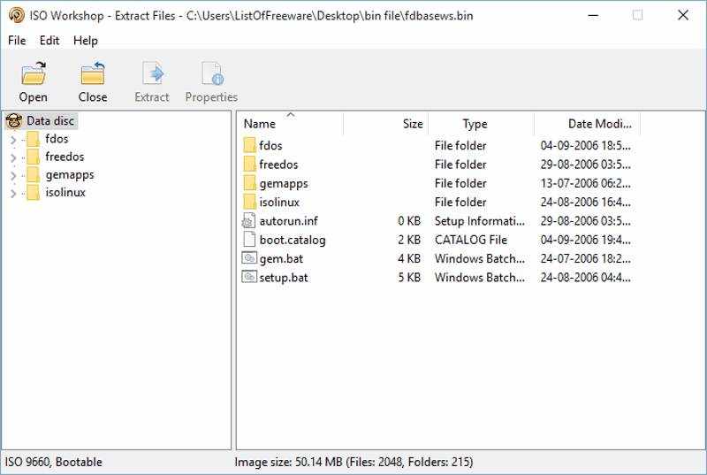Screen dimensions: 707x475
Task: Open the Help menu
Action: (x=86, y=41)
